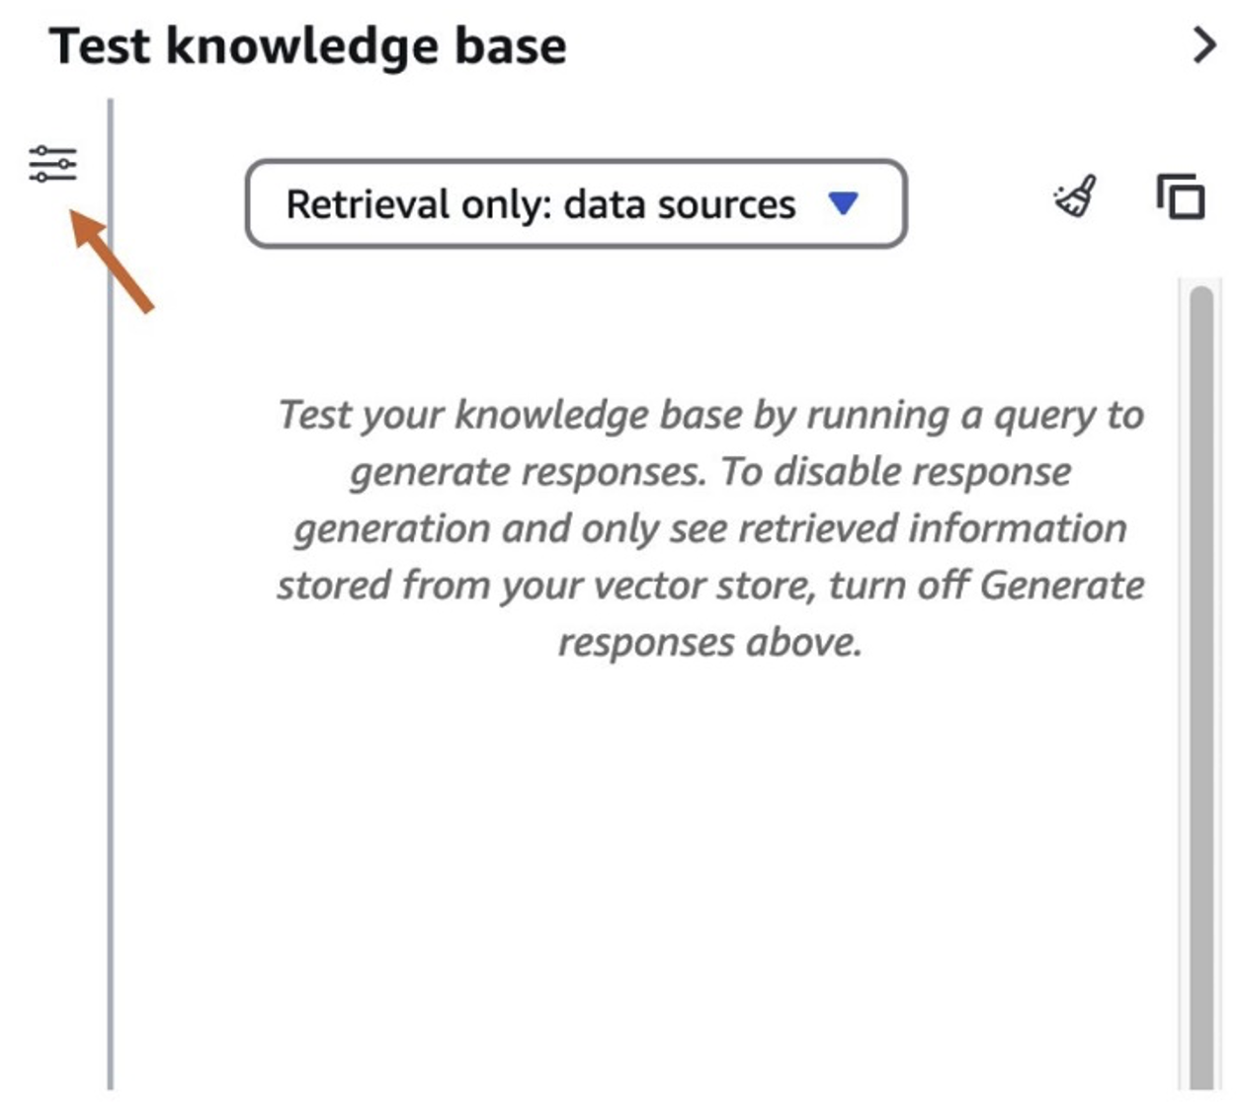
Task: Click the overlapping squares expand icon
Action: tap(1181, 196)
